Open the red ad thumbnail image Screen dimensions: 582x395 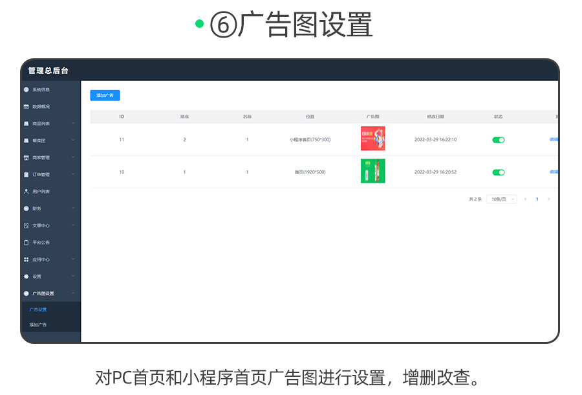tap(372, 139)
